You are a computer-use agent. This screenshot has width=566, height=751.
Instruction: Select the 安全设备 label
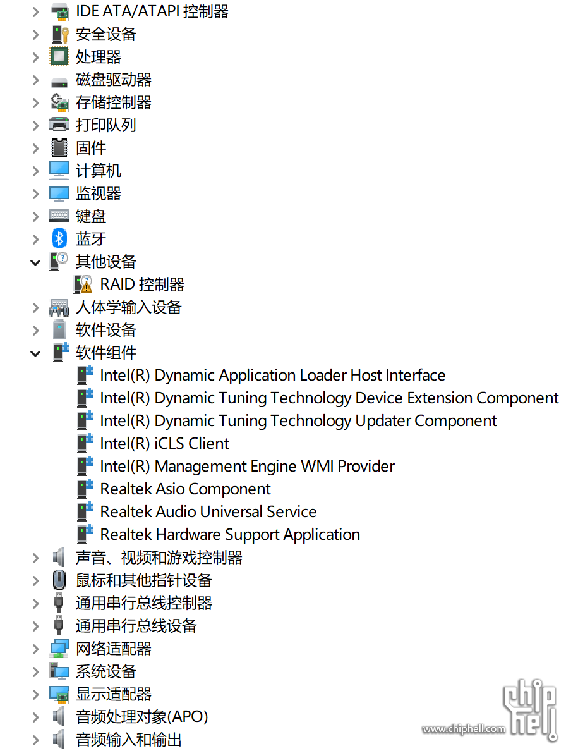pyautogui.click(x=105, y=35)
